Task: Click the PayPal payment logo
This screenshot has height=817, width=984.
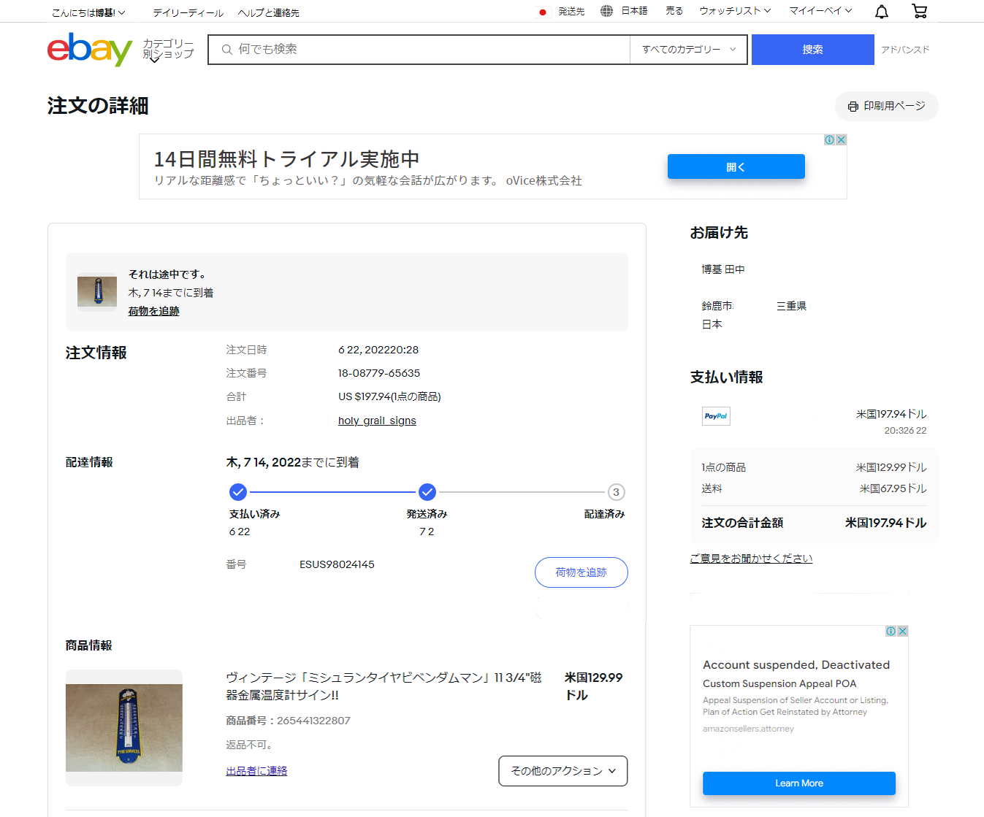Action: [x=716, y=416]
